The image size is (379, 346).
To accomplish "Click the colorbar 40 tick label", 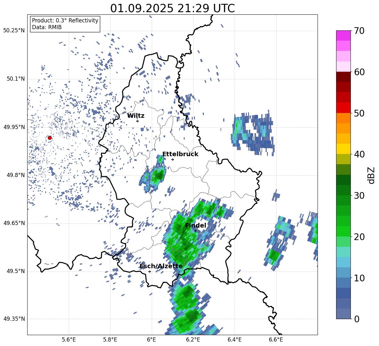I will point(359,154).
